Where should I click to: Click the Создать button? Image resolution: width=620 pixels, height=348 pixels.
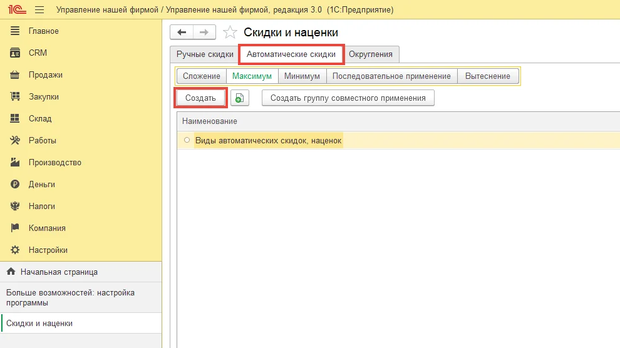(x=200, y=98)
